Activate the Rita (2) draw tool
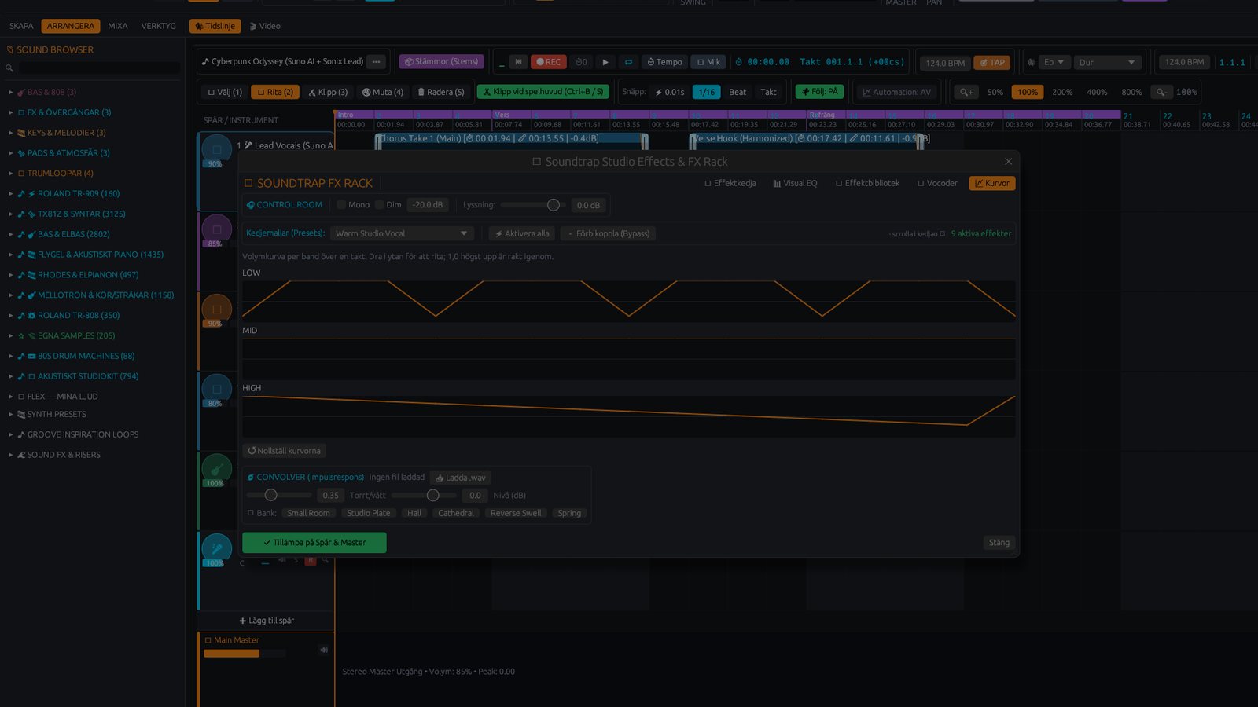This screenshot has height=707, width=1258. tap(275, 92)
